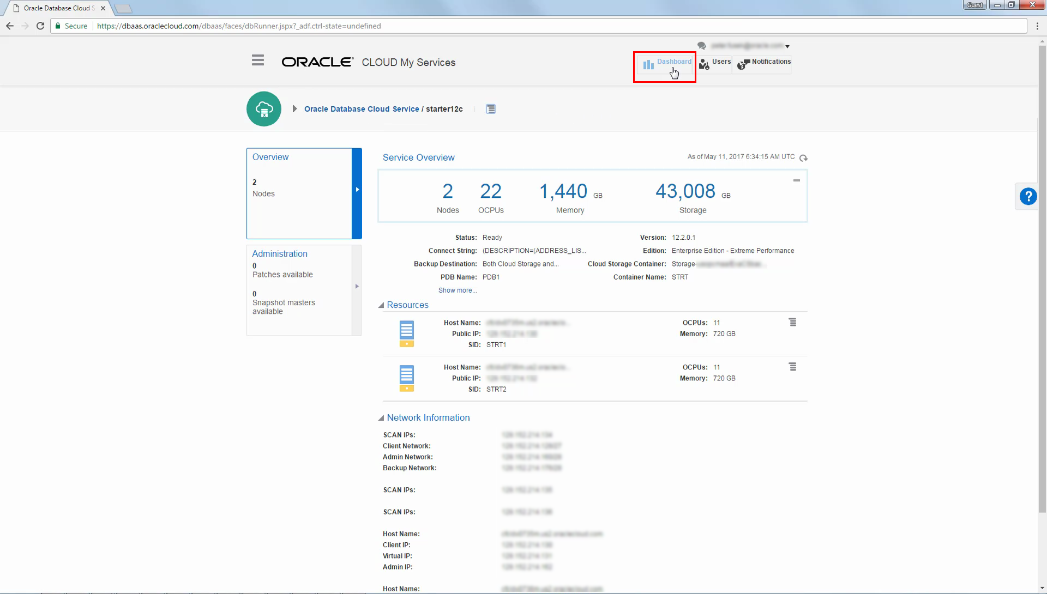This screenshot has width=1047, height=594.
Task: Collapse the Network Information section
Action: point(381,418)
